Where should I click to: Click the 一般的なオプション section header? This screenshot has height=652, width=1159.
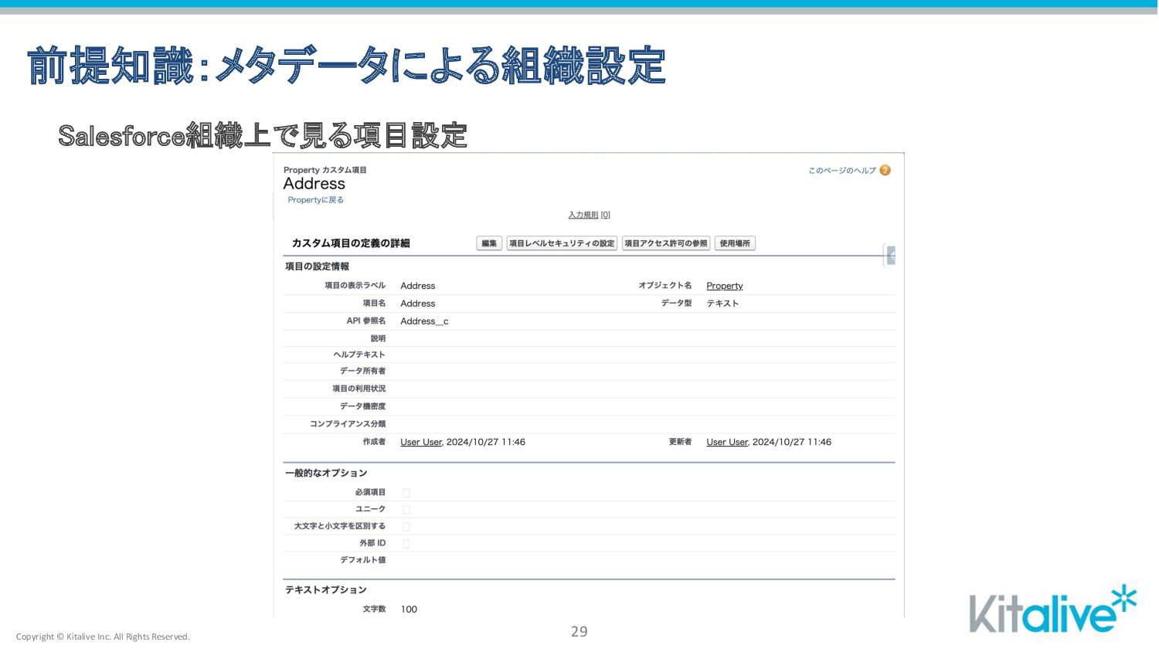(326, 473)
